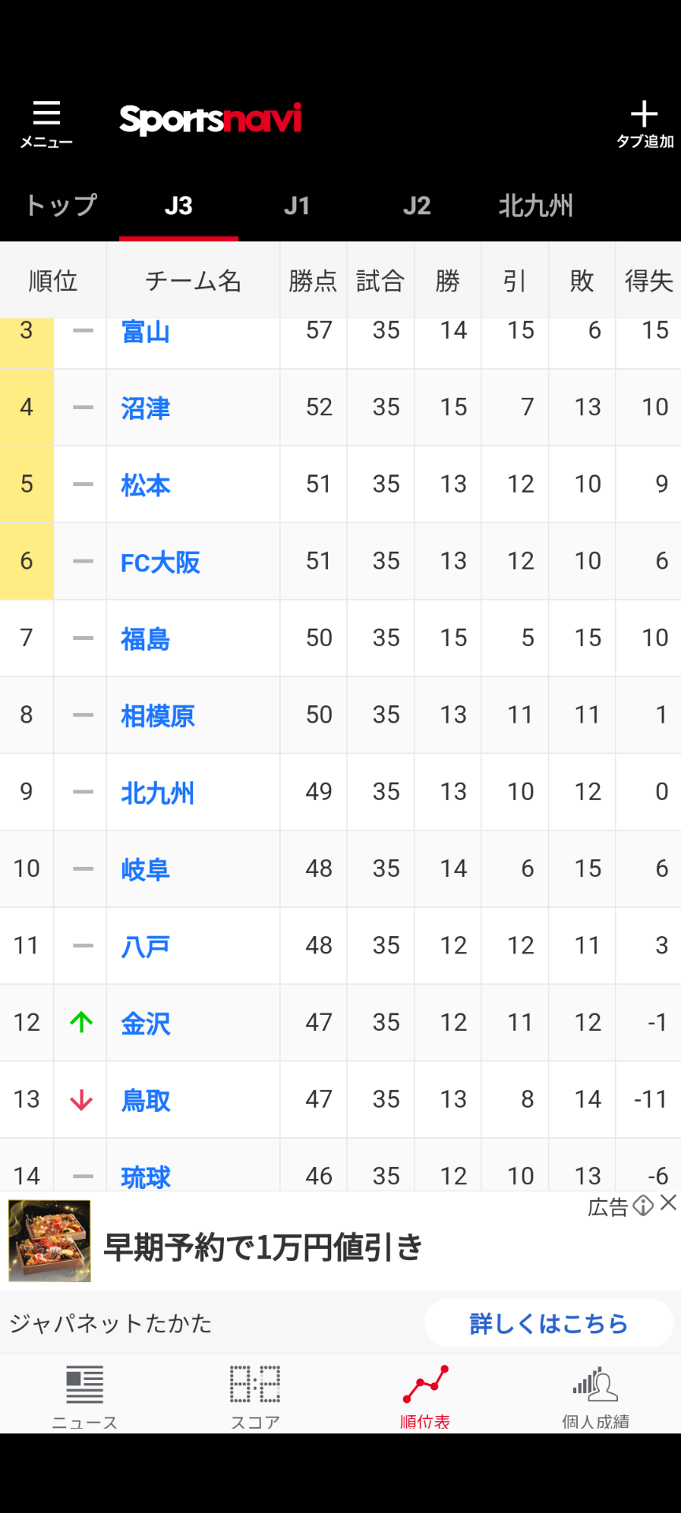Image resolution: width=681 pixels, height=1513 pixels.
Task: Close the ad with the X icon
Action: pos(668,1203)
